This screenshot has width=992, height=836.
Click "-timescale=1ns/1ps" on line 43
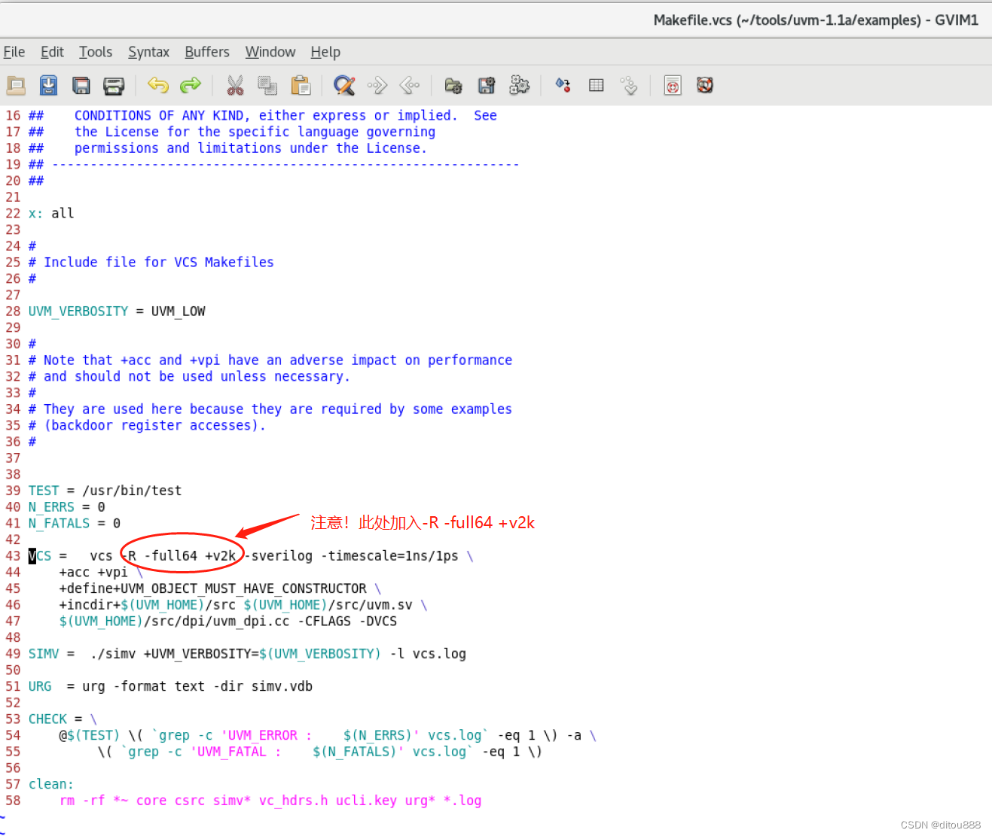point(389,556)
